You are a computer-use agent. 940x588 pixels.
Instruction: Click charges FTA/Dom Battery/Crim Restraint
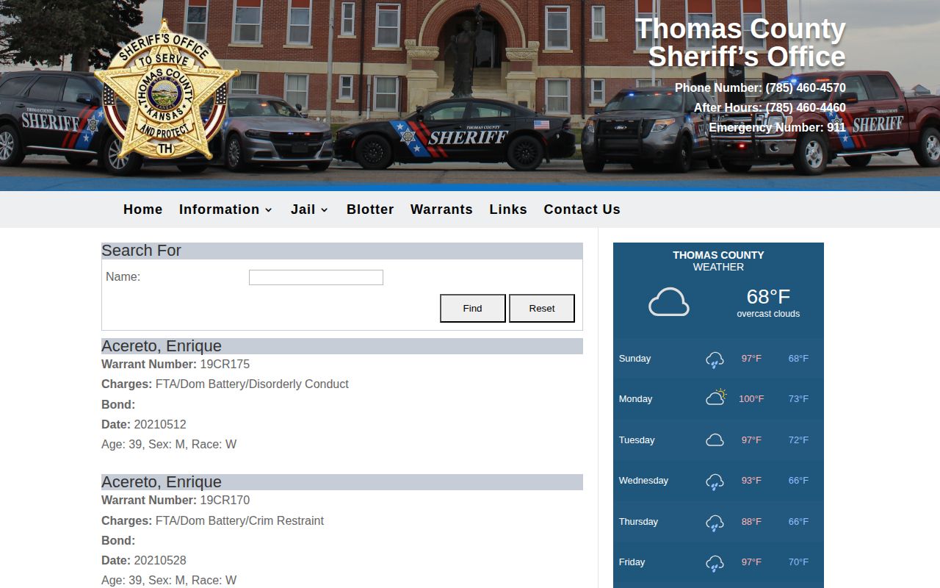(239, 520)
